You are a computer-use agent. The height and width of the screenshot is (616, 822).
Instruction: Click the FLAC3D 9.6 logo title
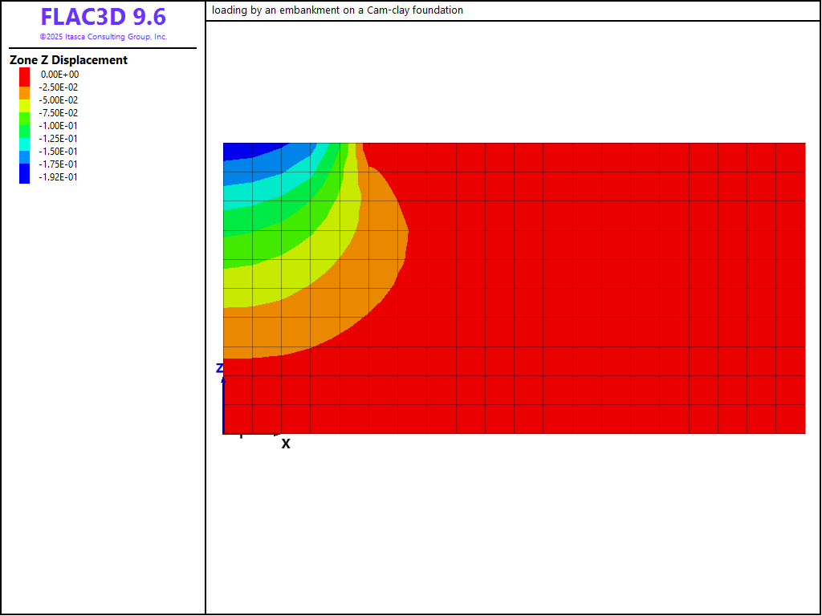(x=103, y=17)
